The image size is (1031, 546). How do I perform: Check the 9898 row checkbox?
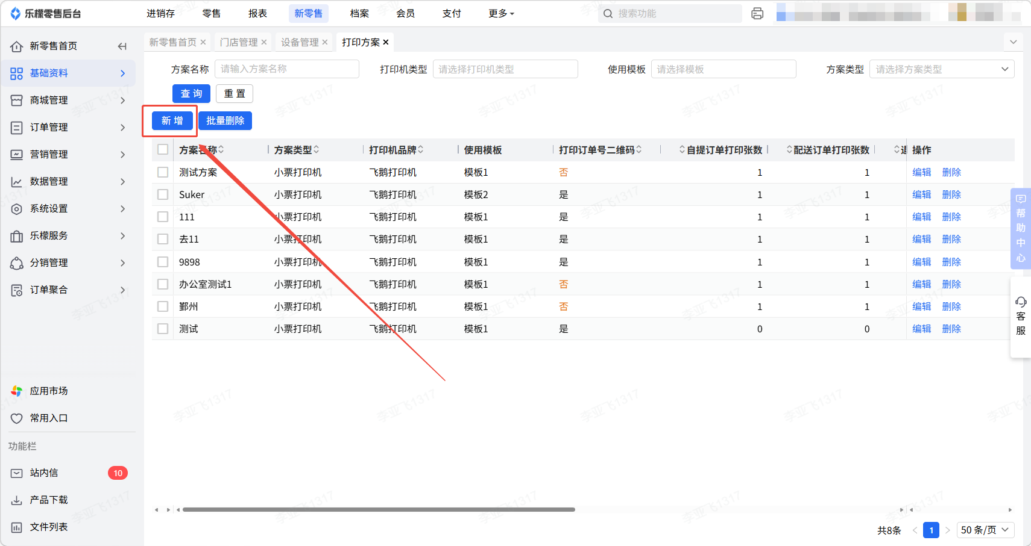[x=163, y=262]
